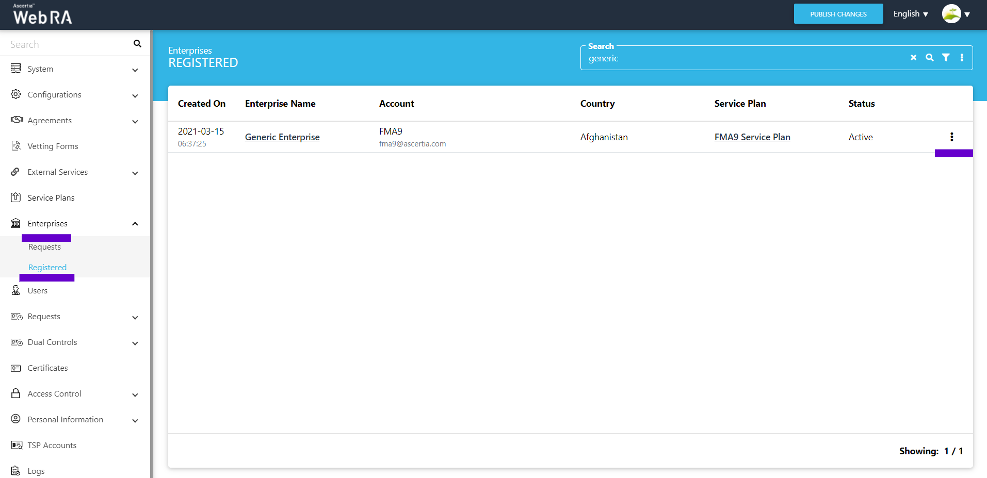Go to Service Plans page
Image resolution: width=987 pixels, height=478 pixels.
pos(51,198)
